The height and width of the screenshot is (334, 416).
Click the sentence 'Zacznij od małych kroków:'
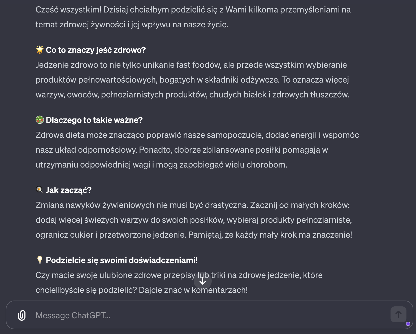pos(300,205)
